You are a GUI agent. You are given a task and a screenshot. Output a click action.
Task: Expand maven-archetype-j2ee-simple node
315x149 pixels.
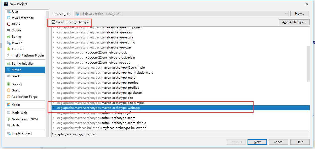pyautogui.click(x=53, y=68)
